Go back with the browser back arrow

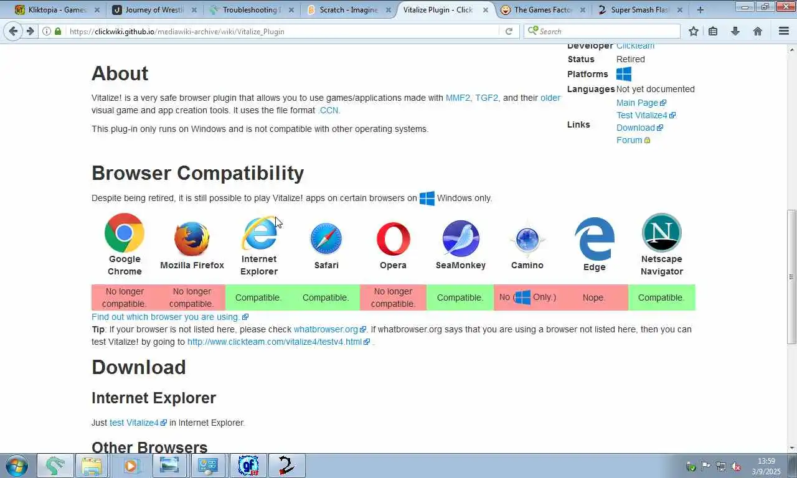[13, 31]
